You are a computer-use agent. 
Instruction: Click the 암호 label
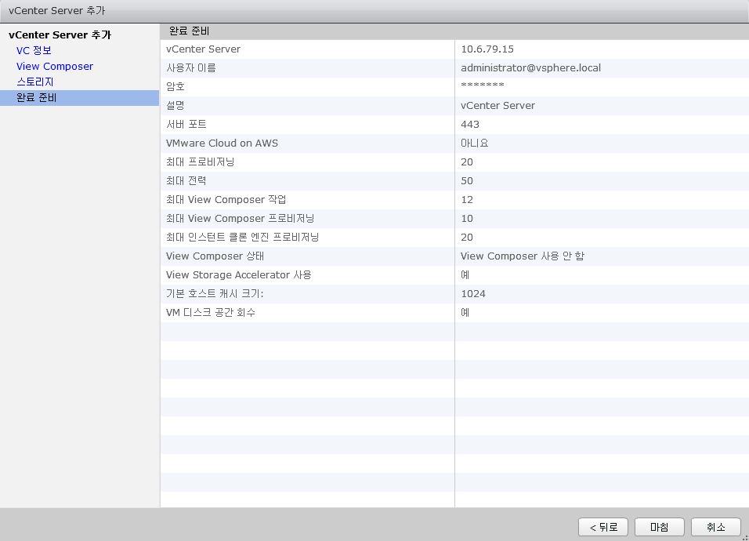pos(175,86)
